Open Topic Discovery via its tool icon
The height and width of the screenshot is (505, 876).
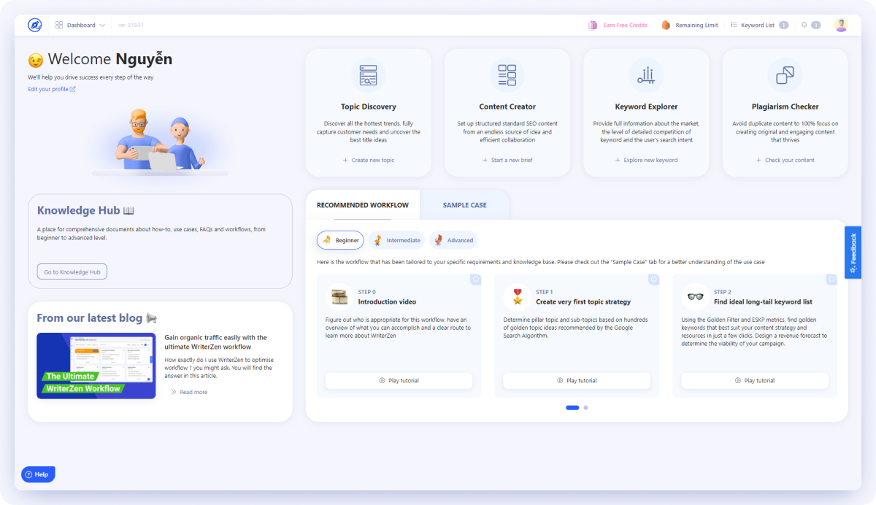pos(368,74)
